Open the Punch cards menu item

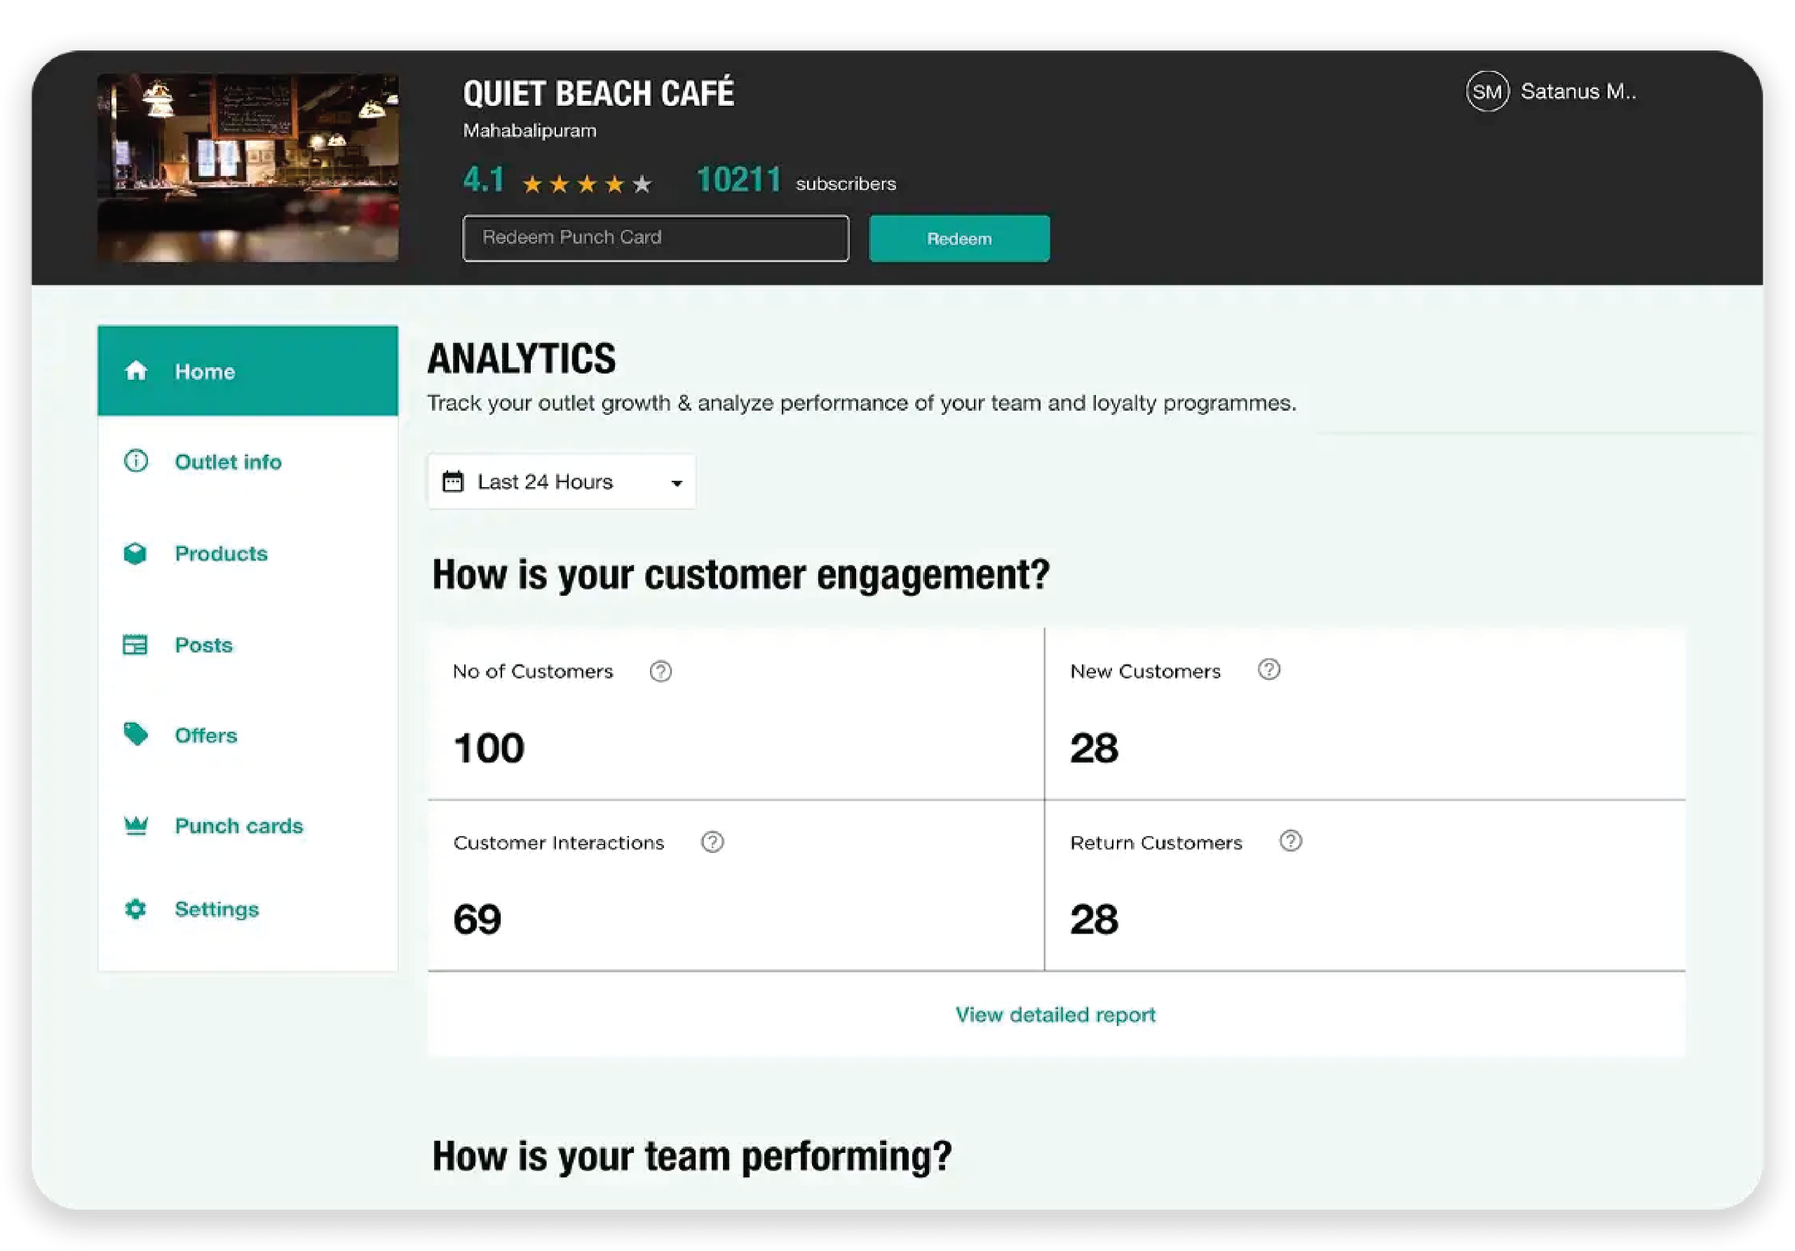pos(238,826)
